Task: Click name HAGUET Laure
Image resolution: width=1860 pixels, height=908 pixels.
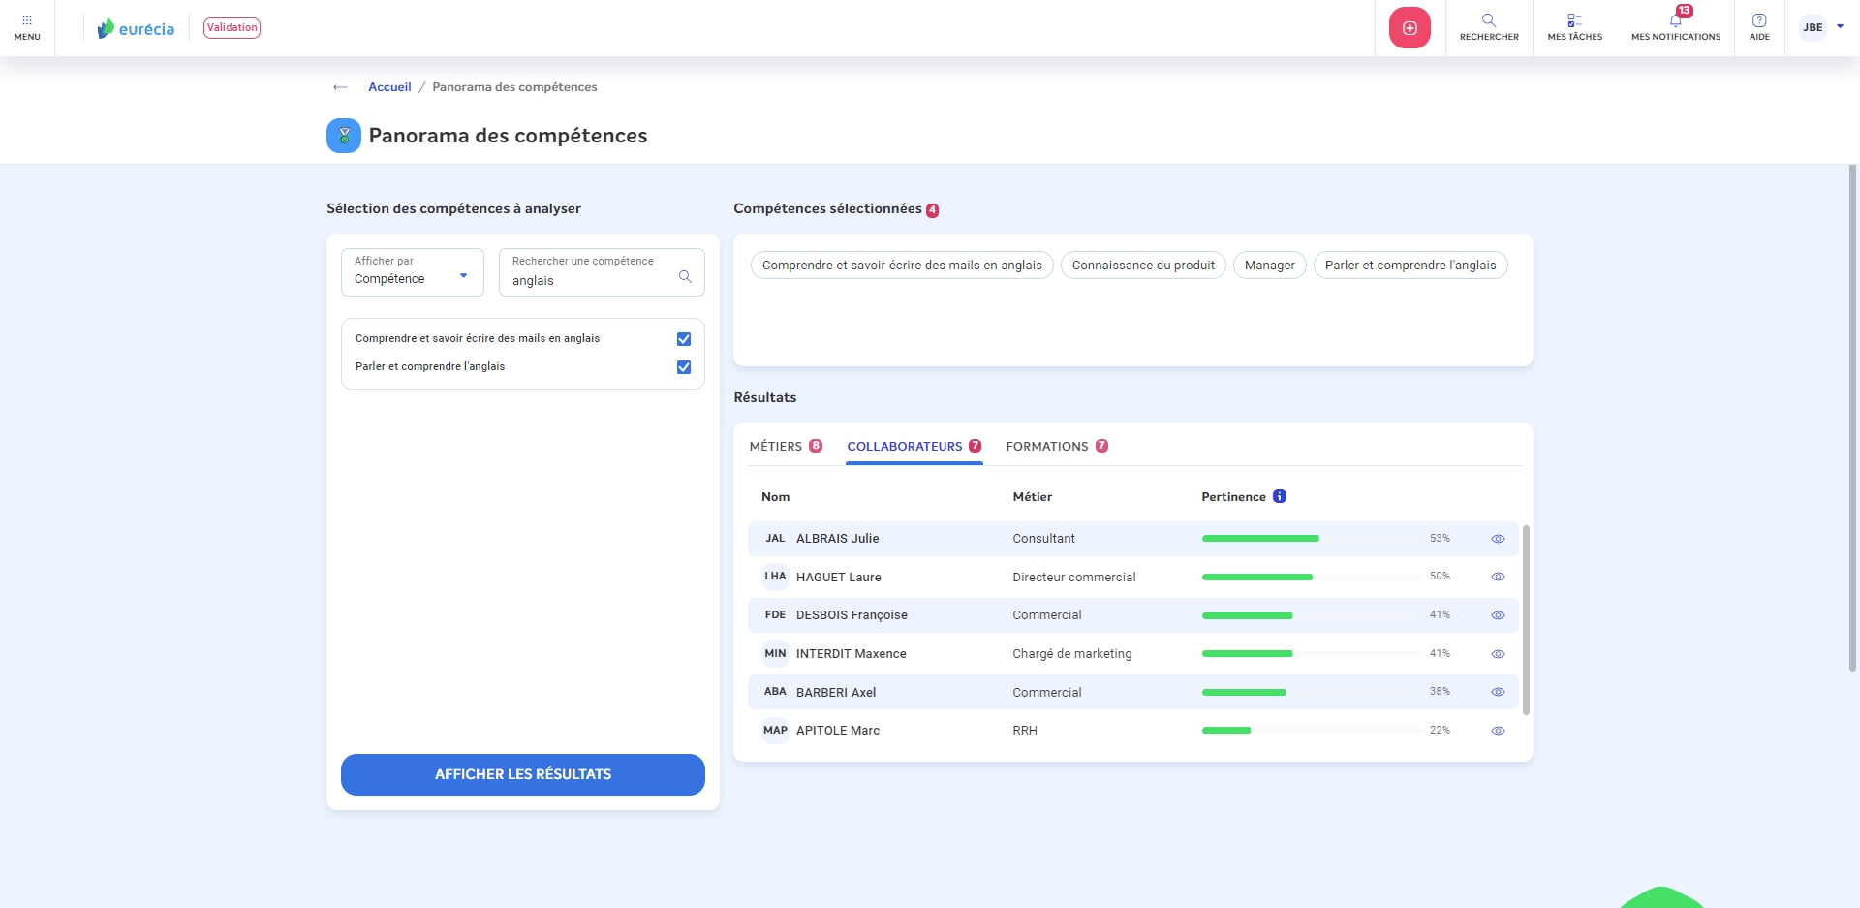Action: point(839,577)
